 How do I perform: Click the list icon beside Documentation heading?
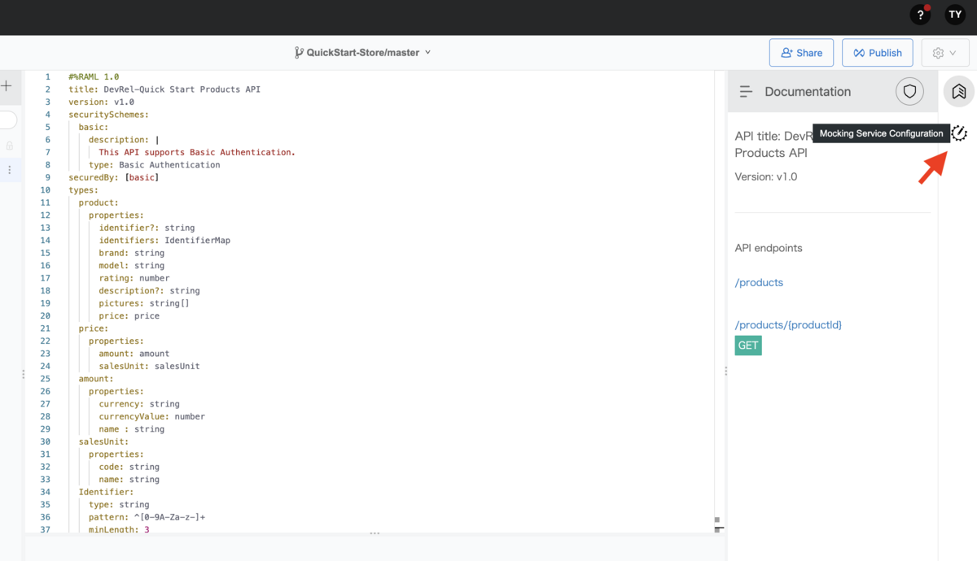746,91
